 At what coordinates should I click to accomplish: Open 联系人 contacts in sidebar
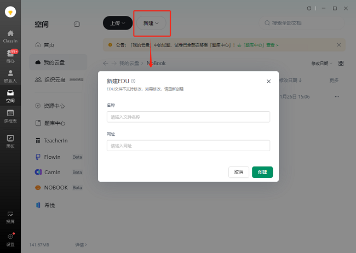click(10, 76)
